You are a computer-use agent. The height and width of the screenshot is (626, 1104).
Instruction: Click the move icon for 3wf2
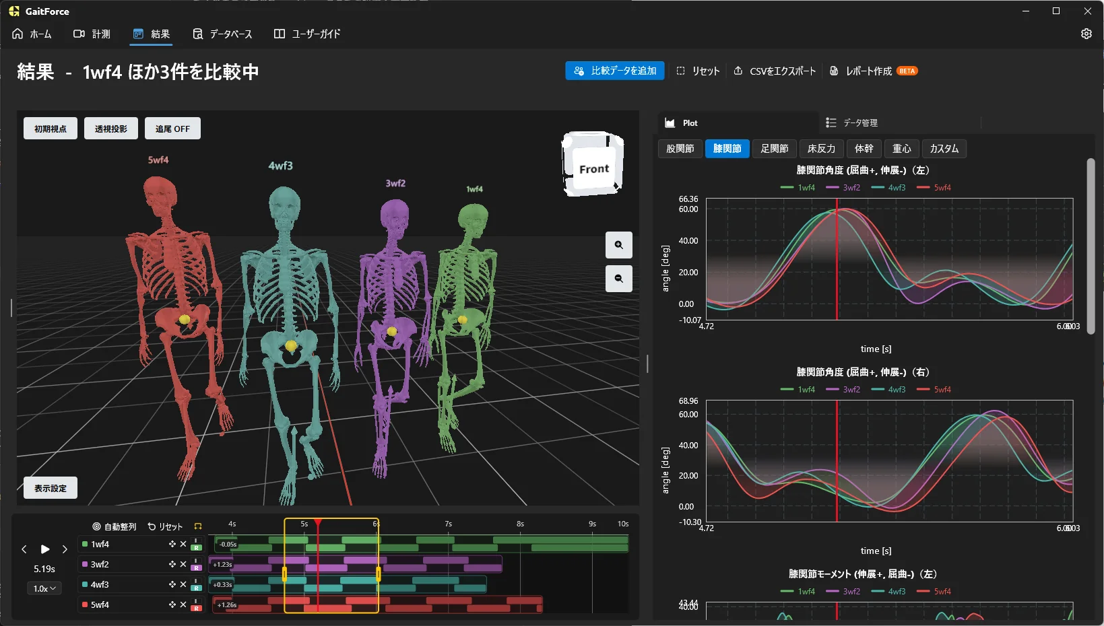(172, 564)
